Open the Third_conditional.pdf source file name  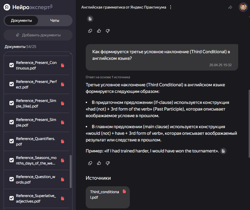[104, 195]
